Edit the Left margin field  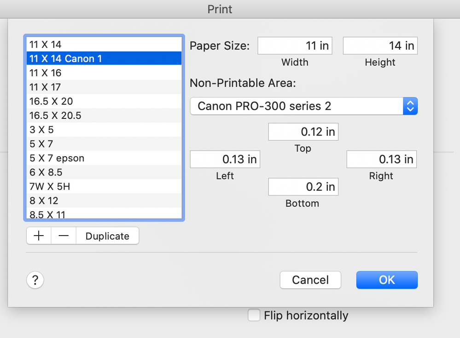click(225, 159)
